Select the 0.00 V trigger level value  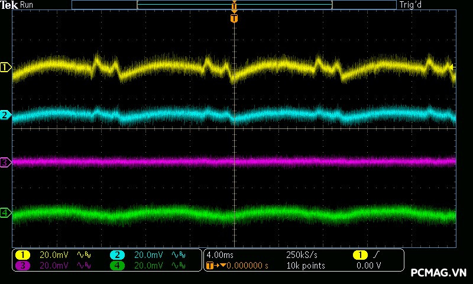click(369, 266)
